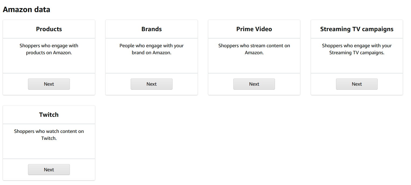411x185 pixels.
Task: Select Next on the Twitch card
Action: 49,170
